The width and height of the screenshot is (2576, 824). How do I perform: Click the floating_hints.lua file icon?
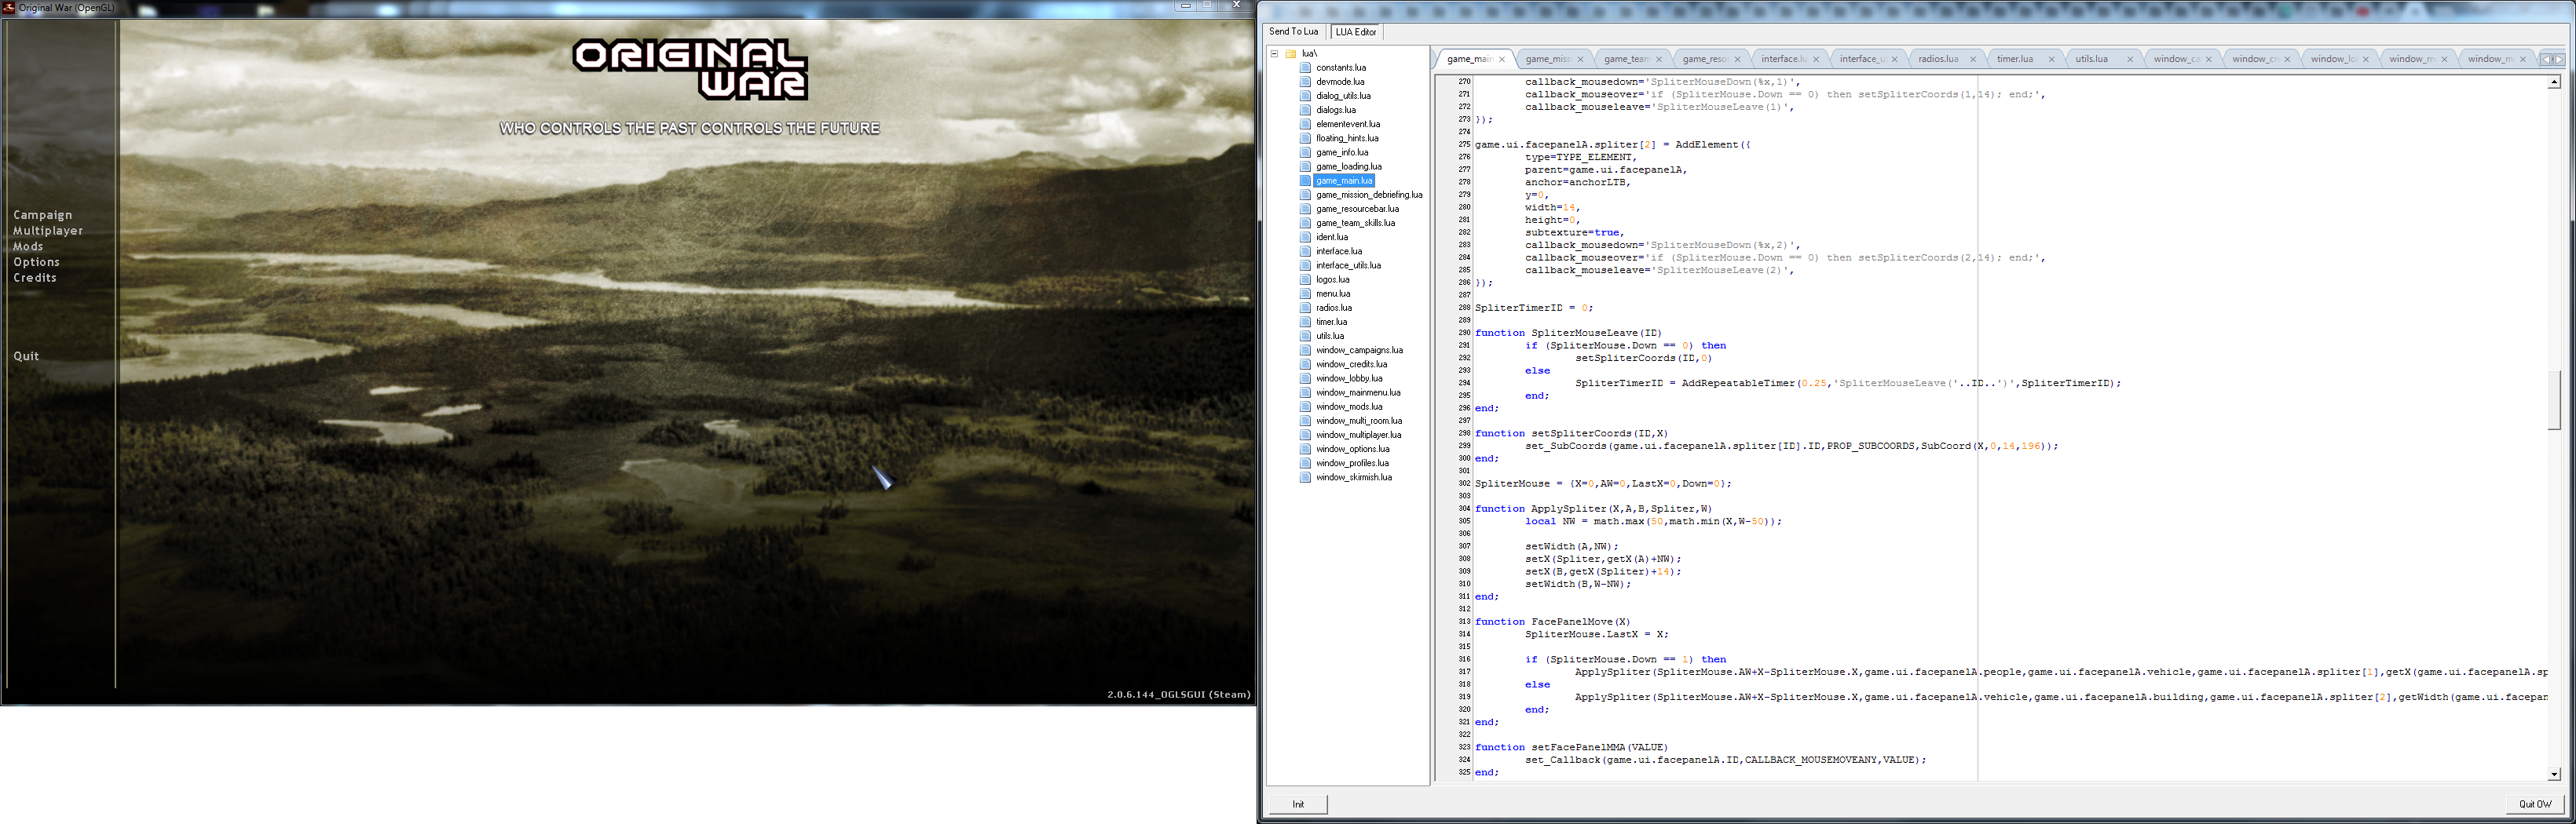pyautogui.click(x=1305, y=138)
